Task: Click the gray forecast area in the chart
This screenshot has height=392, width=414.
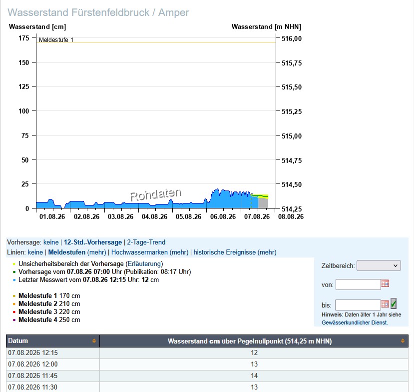Action: 263,202
